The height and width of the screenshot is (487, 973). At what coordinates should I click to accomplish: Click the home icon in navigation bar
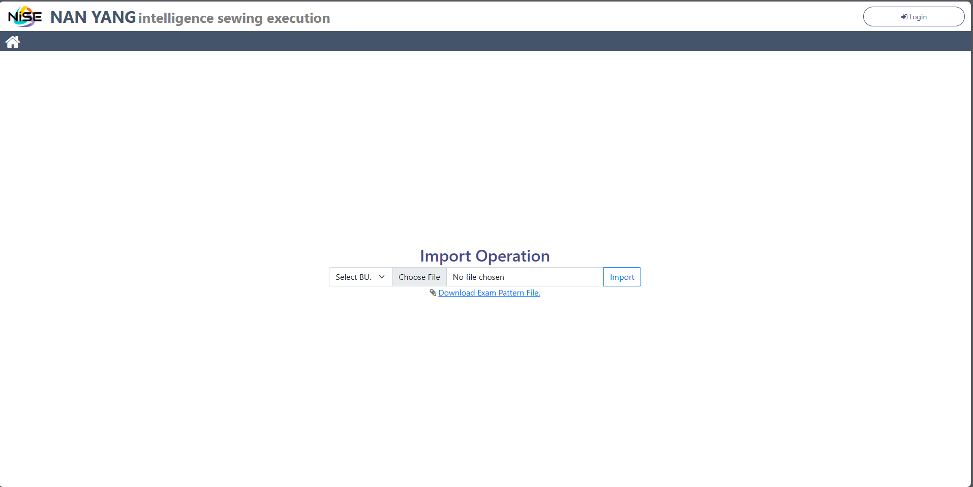tap(13, 42)
